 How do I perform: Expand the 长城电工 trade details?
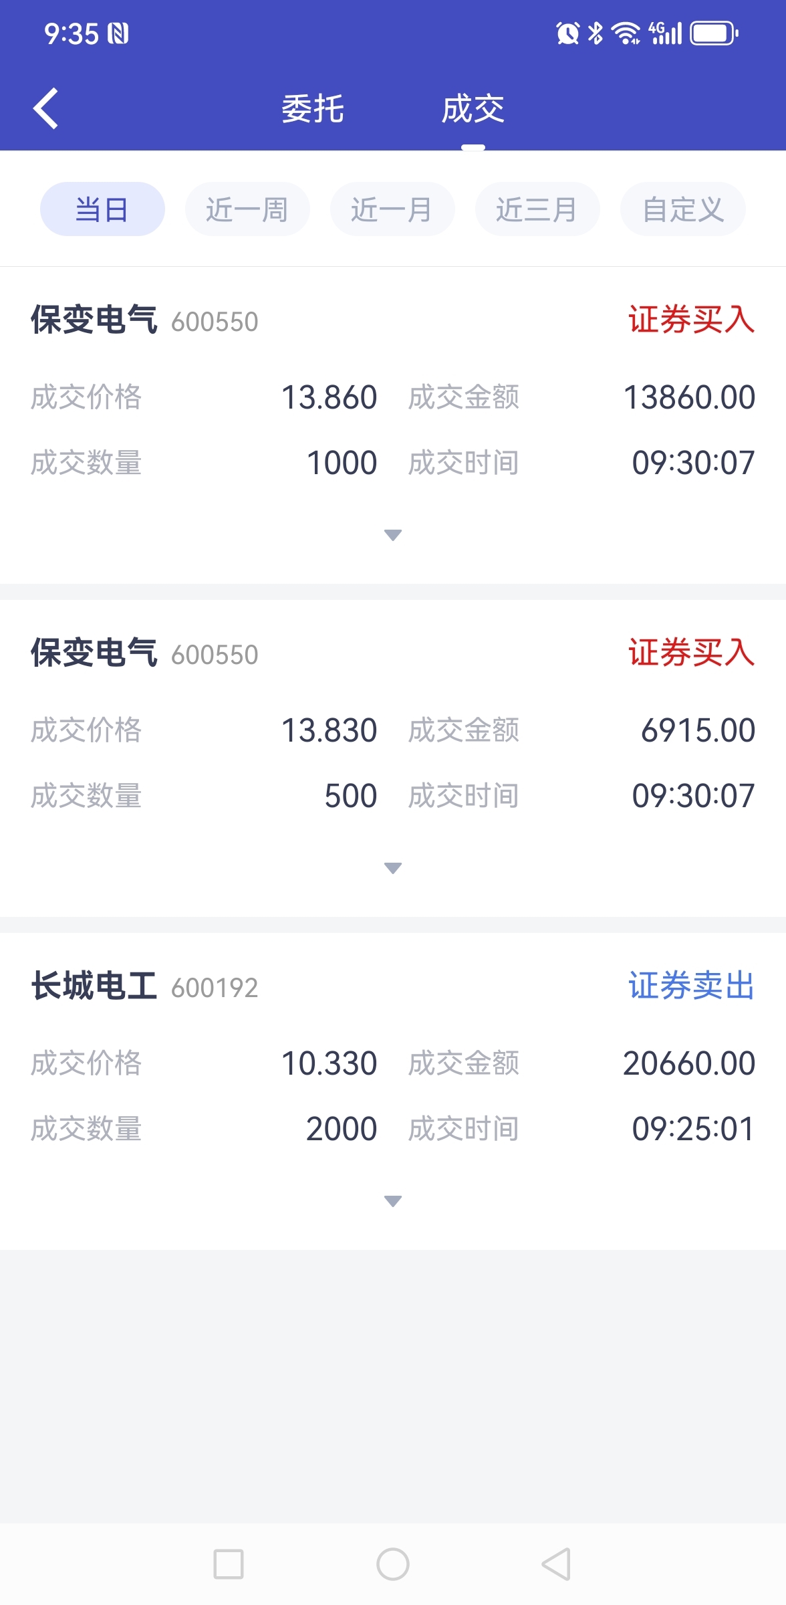[x=393, y=1201]
